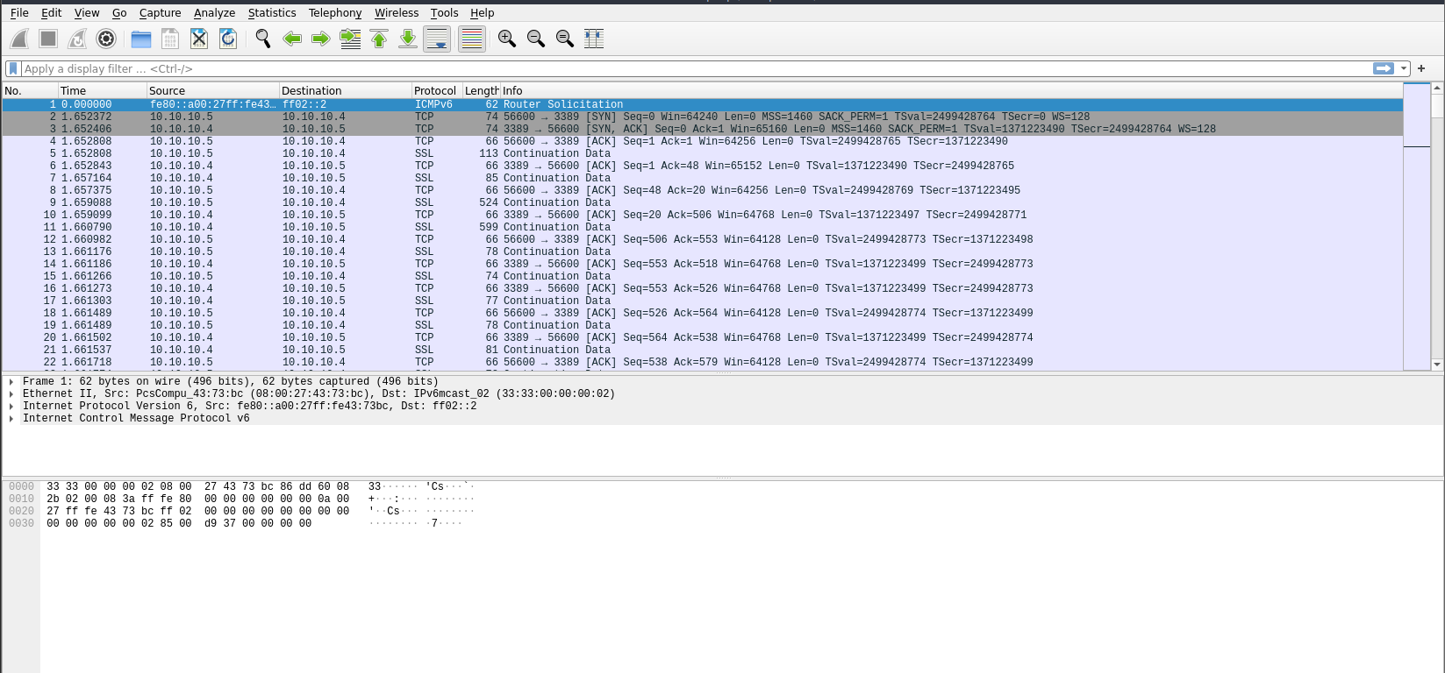Find a packet with magnifier icon
Screen dimensions: 1445x673
point(262,39)
